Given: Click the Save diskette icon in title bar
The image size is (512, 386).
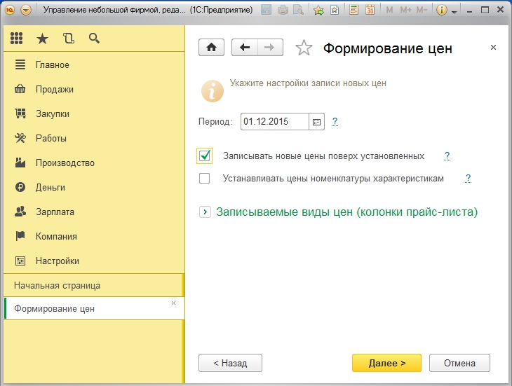Looking at the screenshot, I should click(x=266, y=10).
